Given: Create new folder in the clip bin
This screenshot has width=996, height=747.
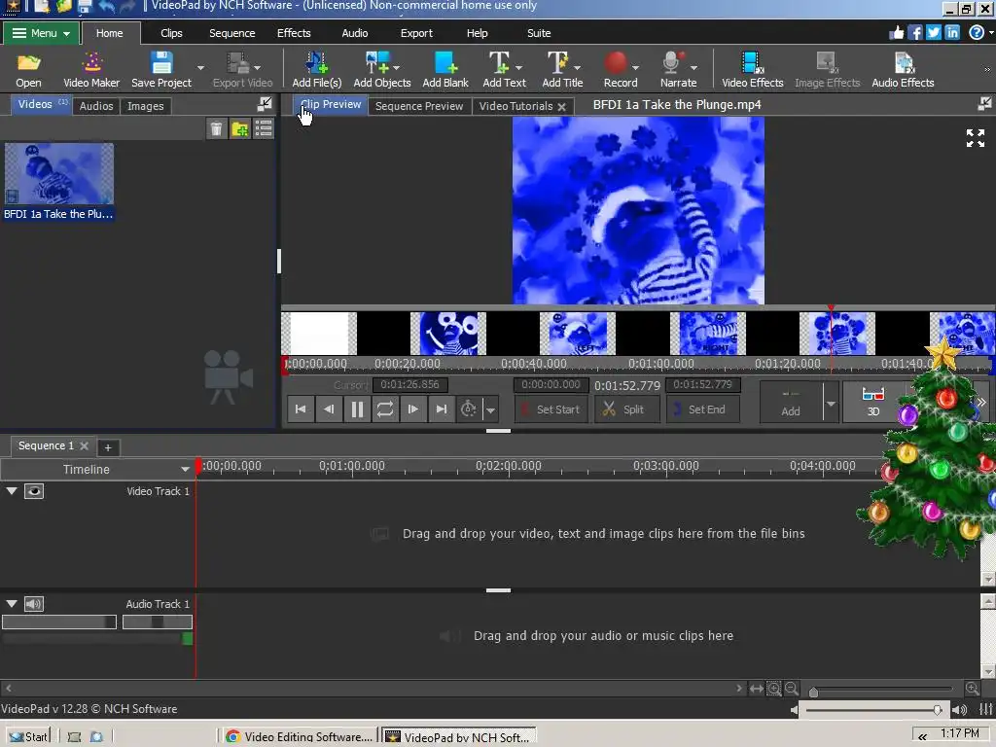Looking at the screenshot, I should pyautogui.click(x=240, y=129).
